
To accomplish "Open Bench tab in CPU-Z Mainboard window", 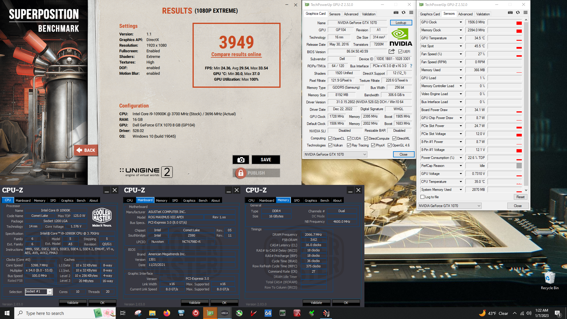I will point(203,201).
